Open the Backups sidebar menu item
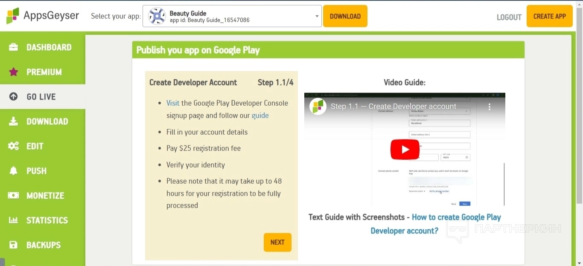Image resolution: width=583 pixels, height=266 pixels. (x=43, y=245)
